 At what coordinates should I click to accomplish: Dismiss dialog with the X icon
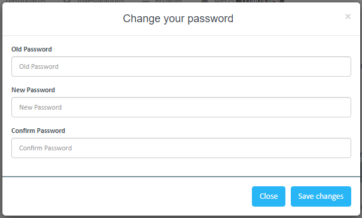(x=348, y=16)
